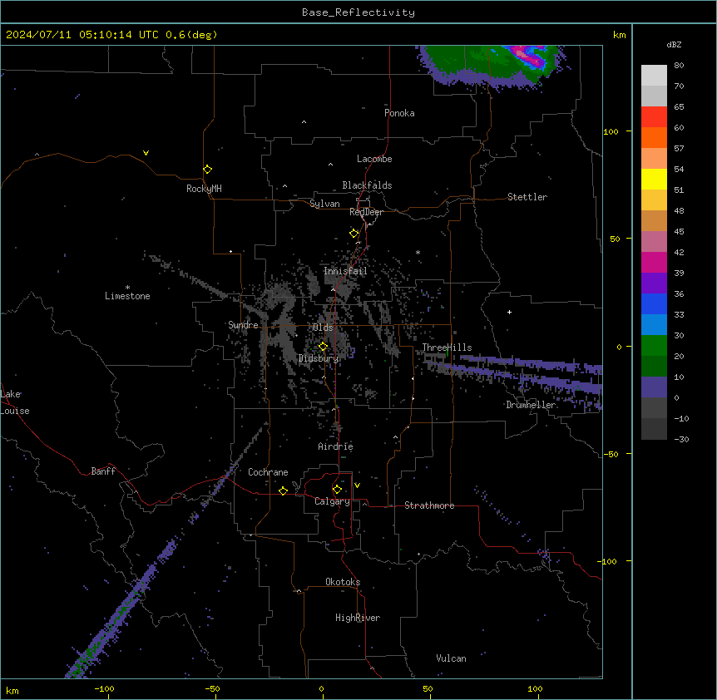
Task: Click the Lake Louise label
Action: coord(15,402)
